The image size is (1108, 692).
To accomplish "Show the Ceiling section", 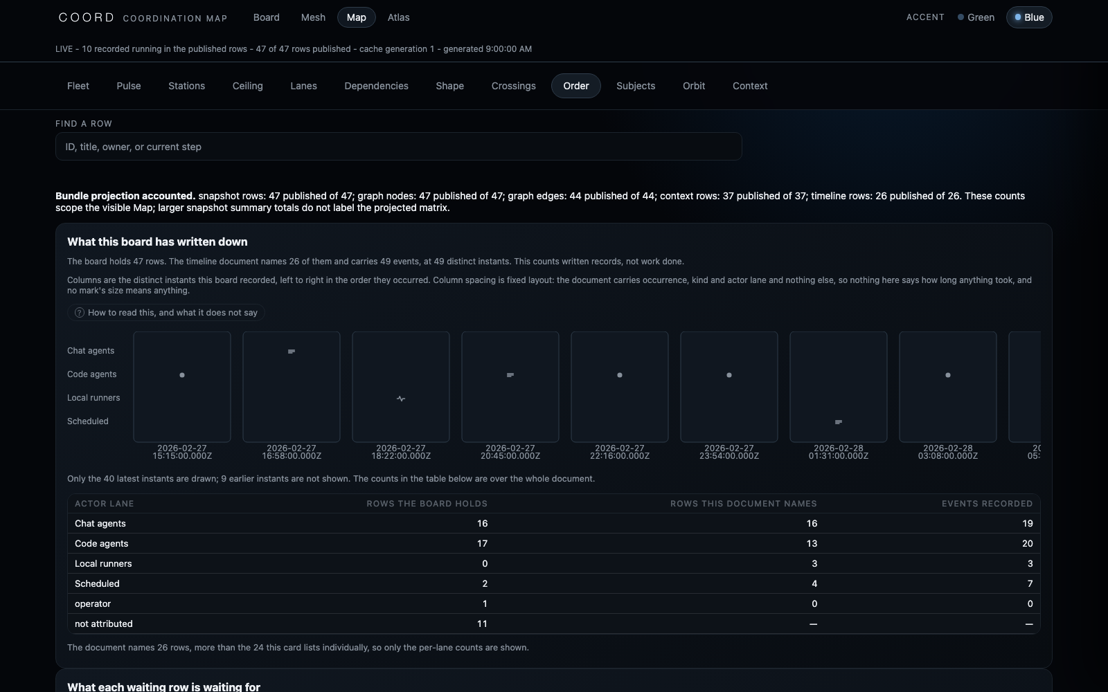I will pyautogui.click(x=248, y=86).
